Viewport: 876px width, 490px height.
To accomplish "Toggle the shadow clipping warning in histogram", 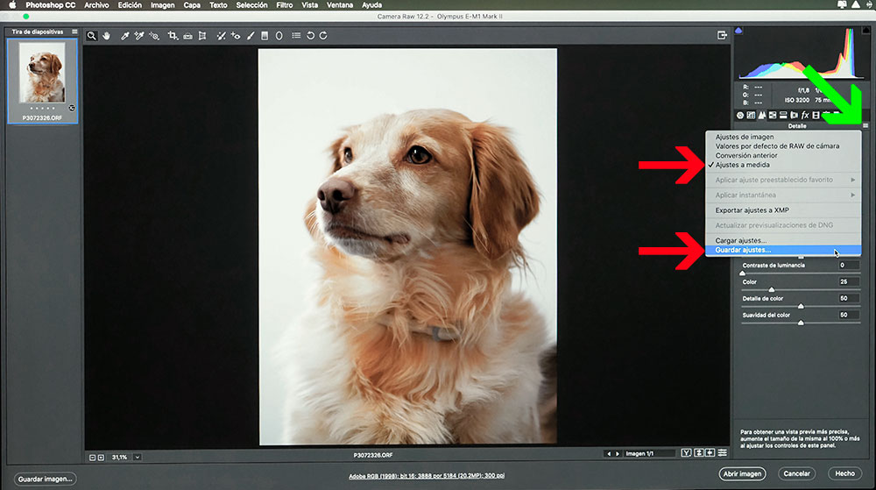I will point(738,31).
